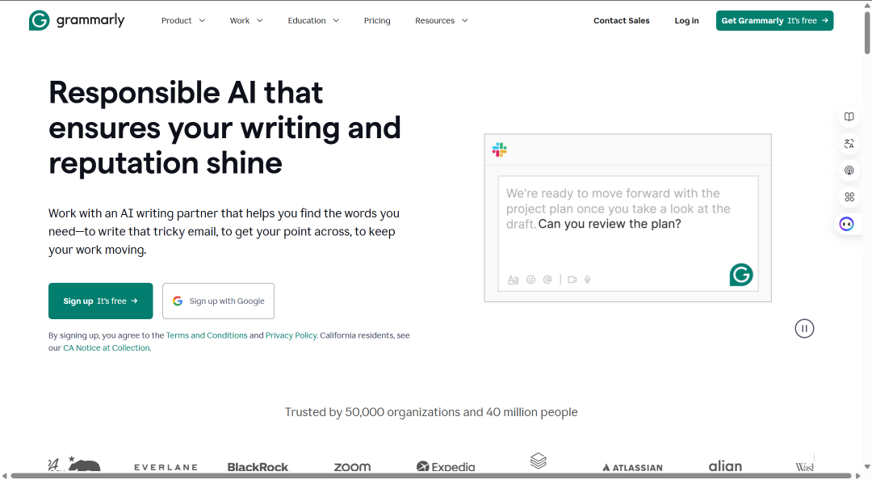Click the green Grammarly badge in demo box

[x=740, y=275]
